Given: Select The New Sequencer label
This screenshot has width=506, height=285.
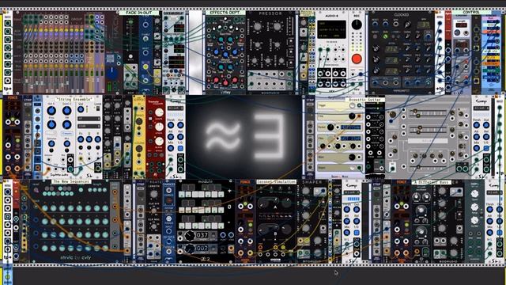Looking at the screenshot, I should point(71,181).
